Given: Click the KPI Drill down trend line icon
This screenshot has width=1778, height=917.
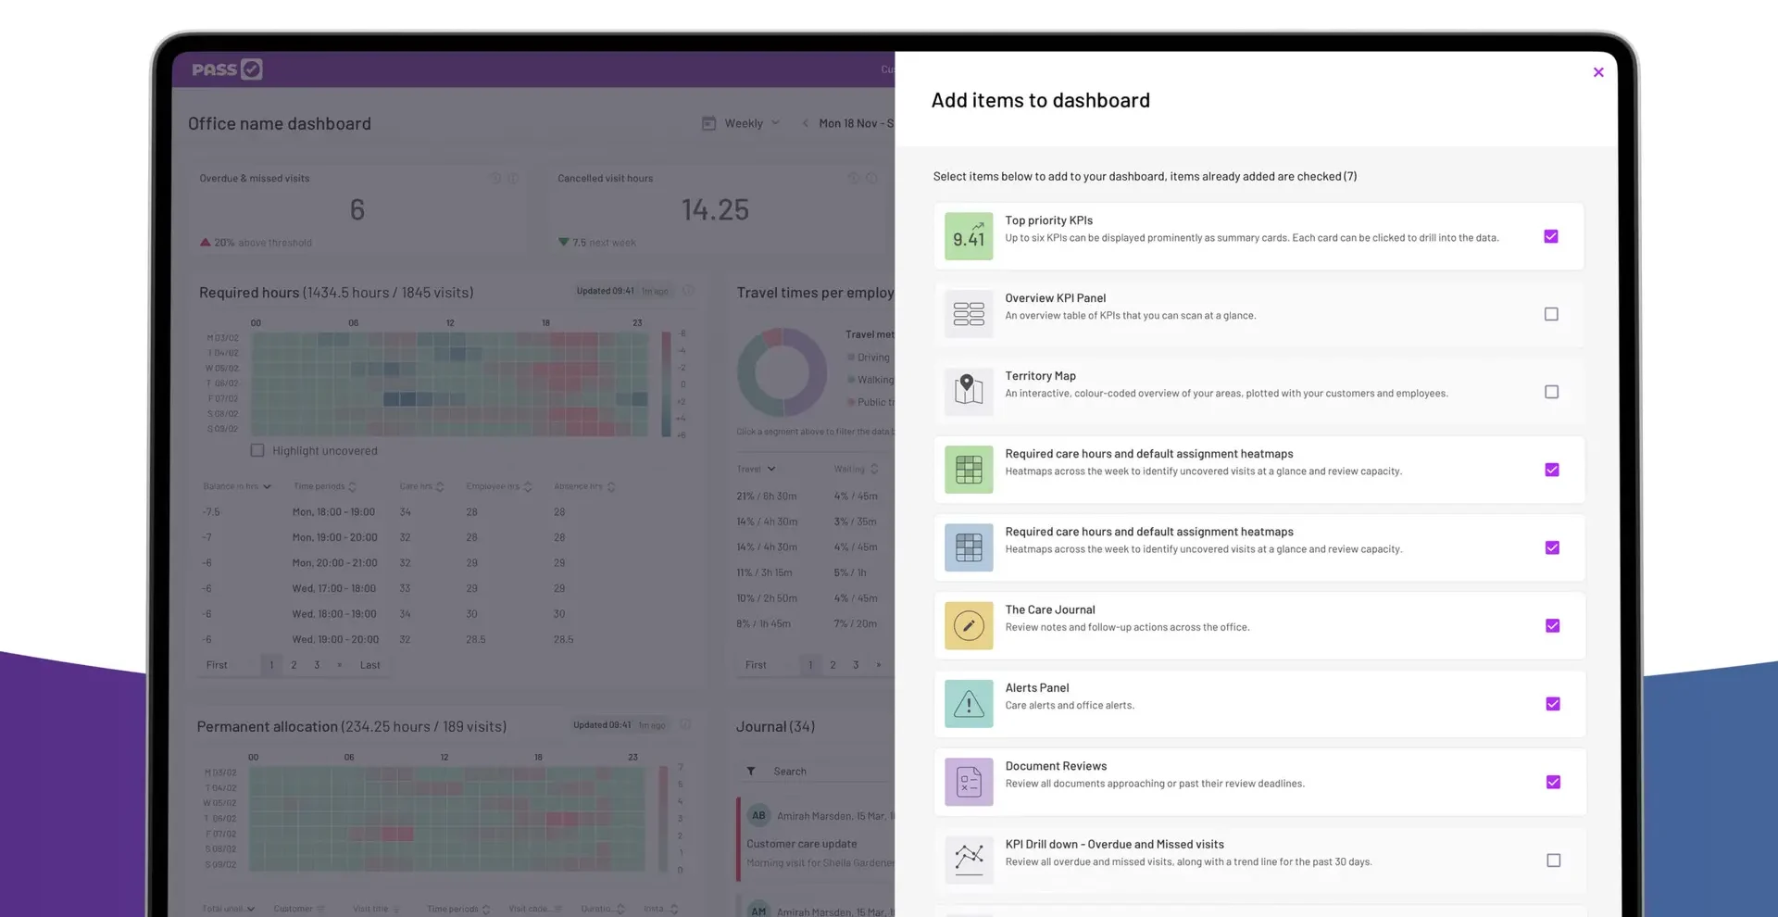Looking at the screenshot, I should point(969,860).
